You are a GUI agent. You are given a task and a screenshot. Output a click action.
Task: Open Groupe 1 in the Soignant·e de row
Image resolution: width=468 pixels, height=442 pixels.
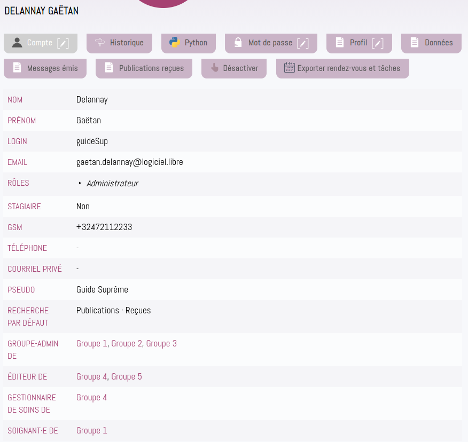click(x=91, y=430)
